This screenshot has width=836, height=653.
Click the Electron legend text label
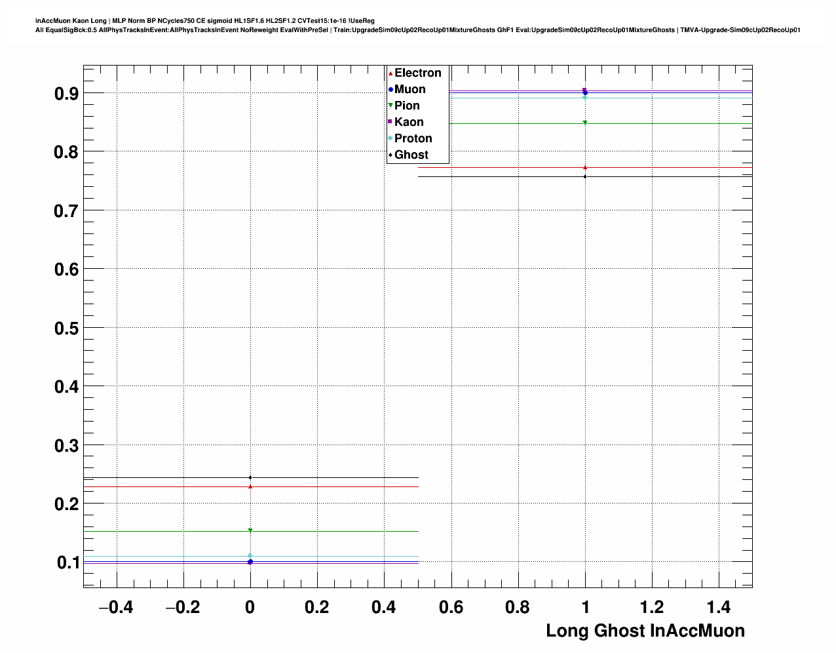point(417,73)
